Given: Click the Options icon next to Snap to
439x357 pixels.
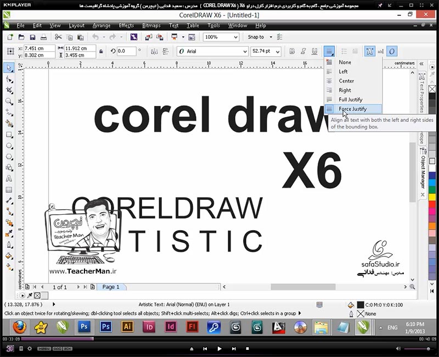Looking at the screenshot, I should [279, 37].
